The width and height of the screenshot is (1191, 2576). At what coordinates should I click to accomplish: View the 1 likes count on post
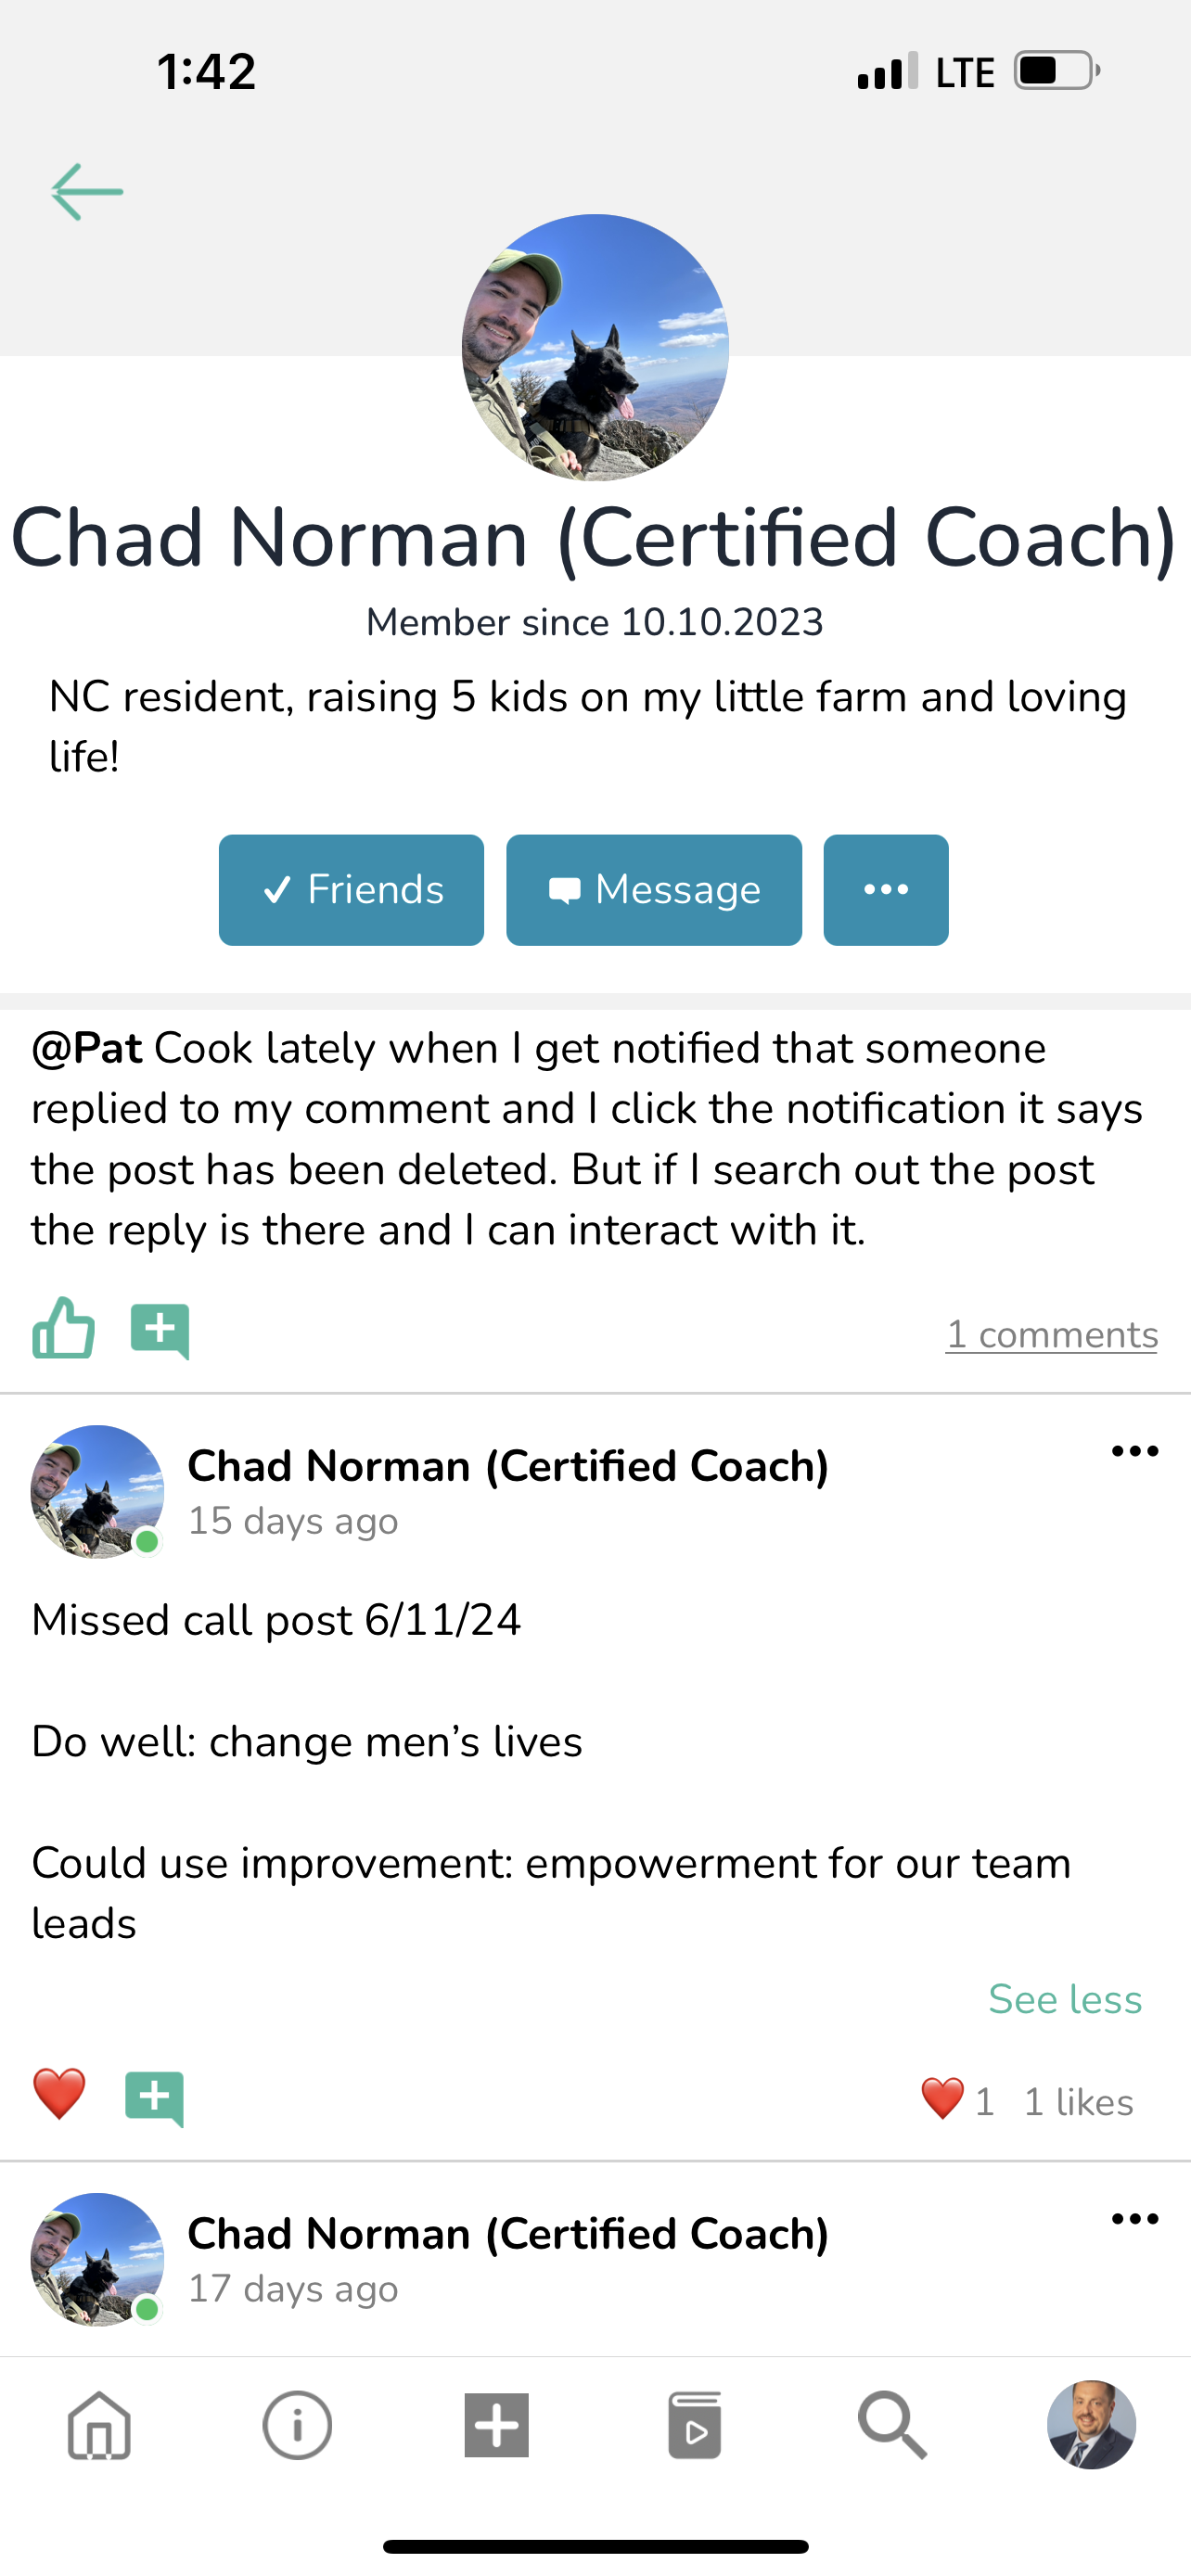click(x=1078, y=2102)
